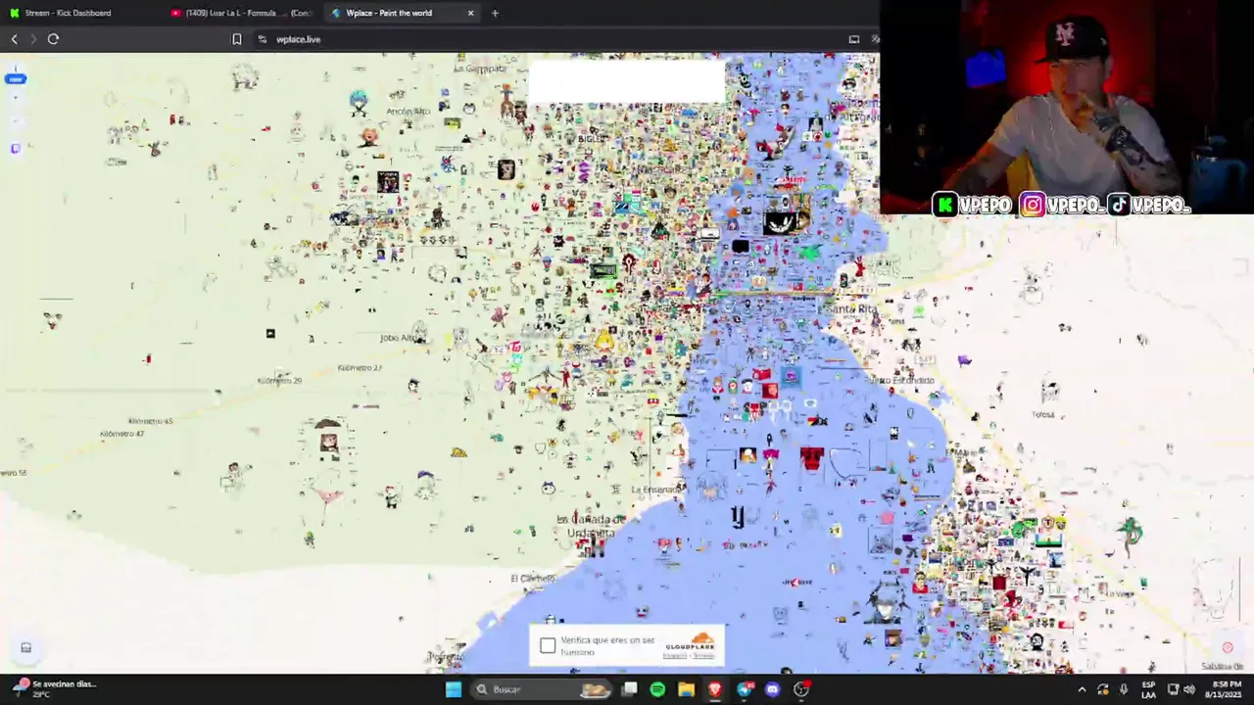1254x705 pixels.
Task: Open site settings icon beside the URL
Action: 262,39
